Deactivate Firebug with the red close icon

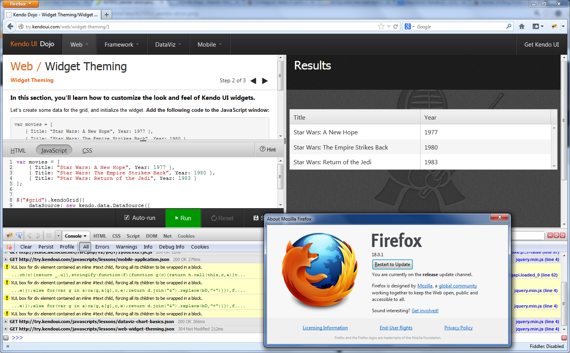pos(563,235)
